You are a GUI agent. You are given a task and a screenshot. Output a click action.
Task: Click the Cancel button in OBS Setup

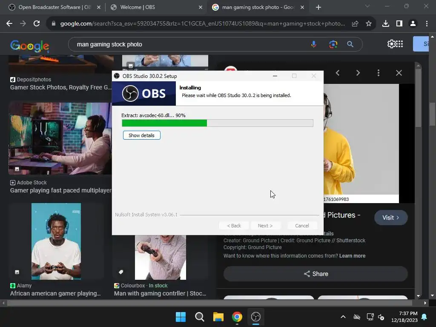[x=302, y=226]
